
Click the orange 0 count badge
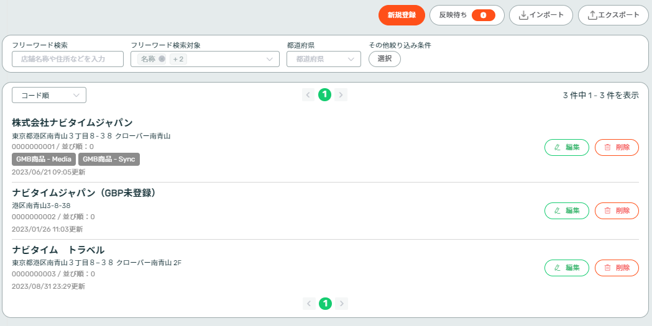coord(484,16)
